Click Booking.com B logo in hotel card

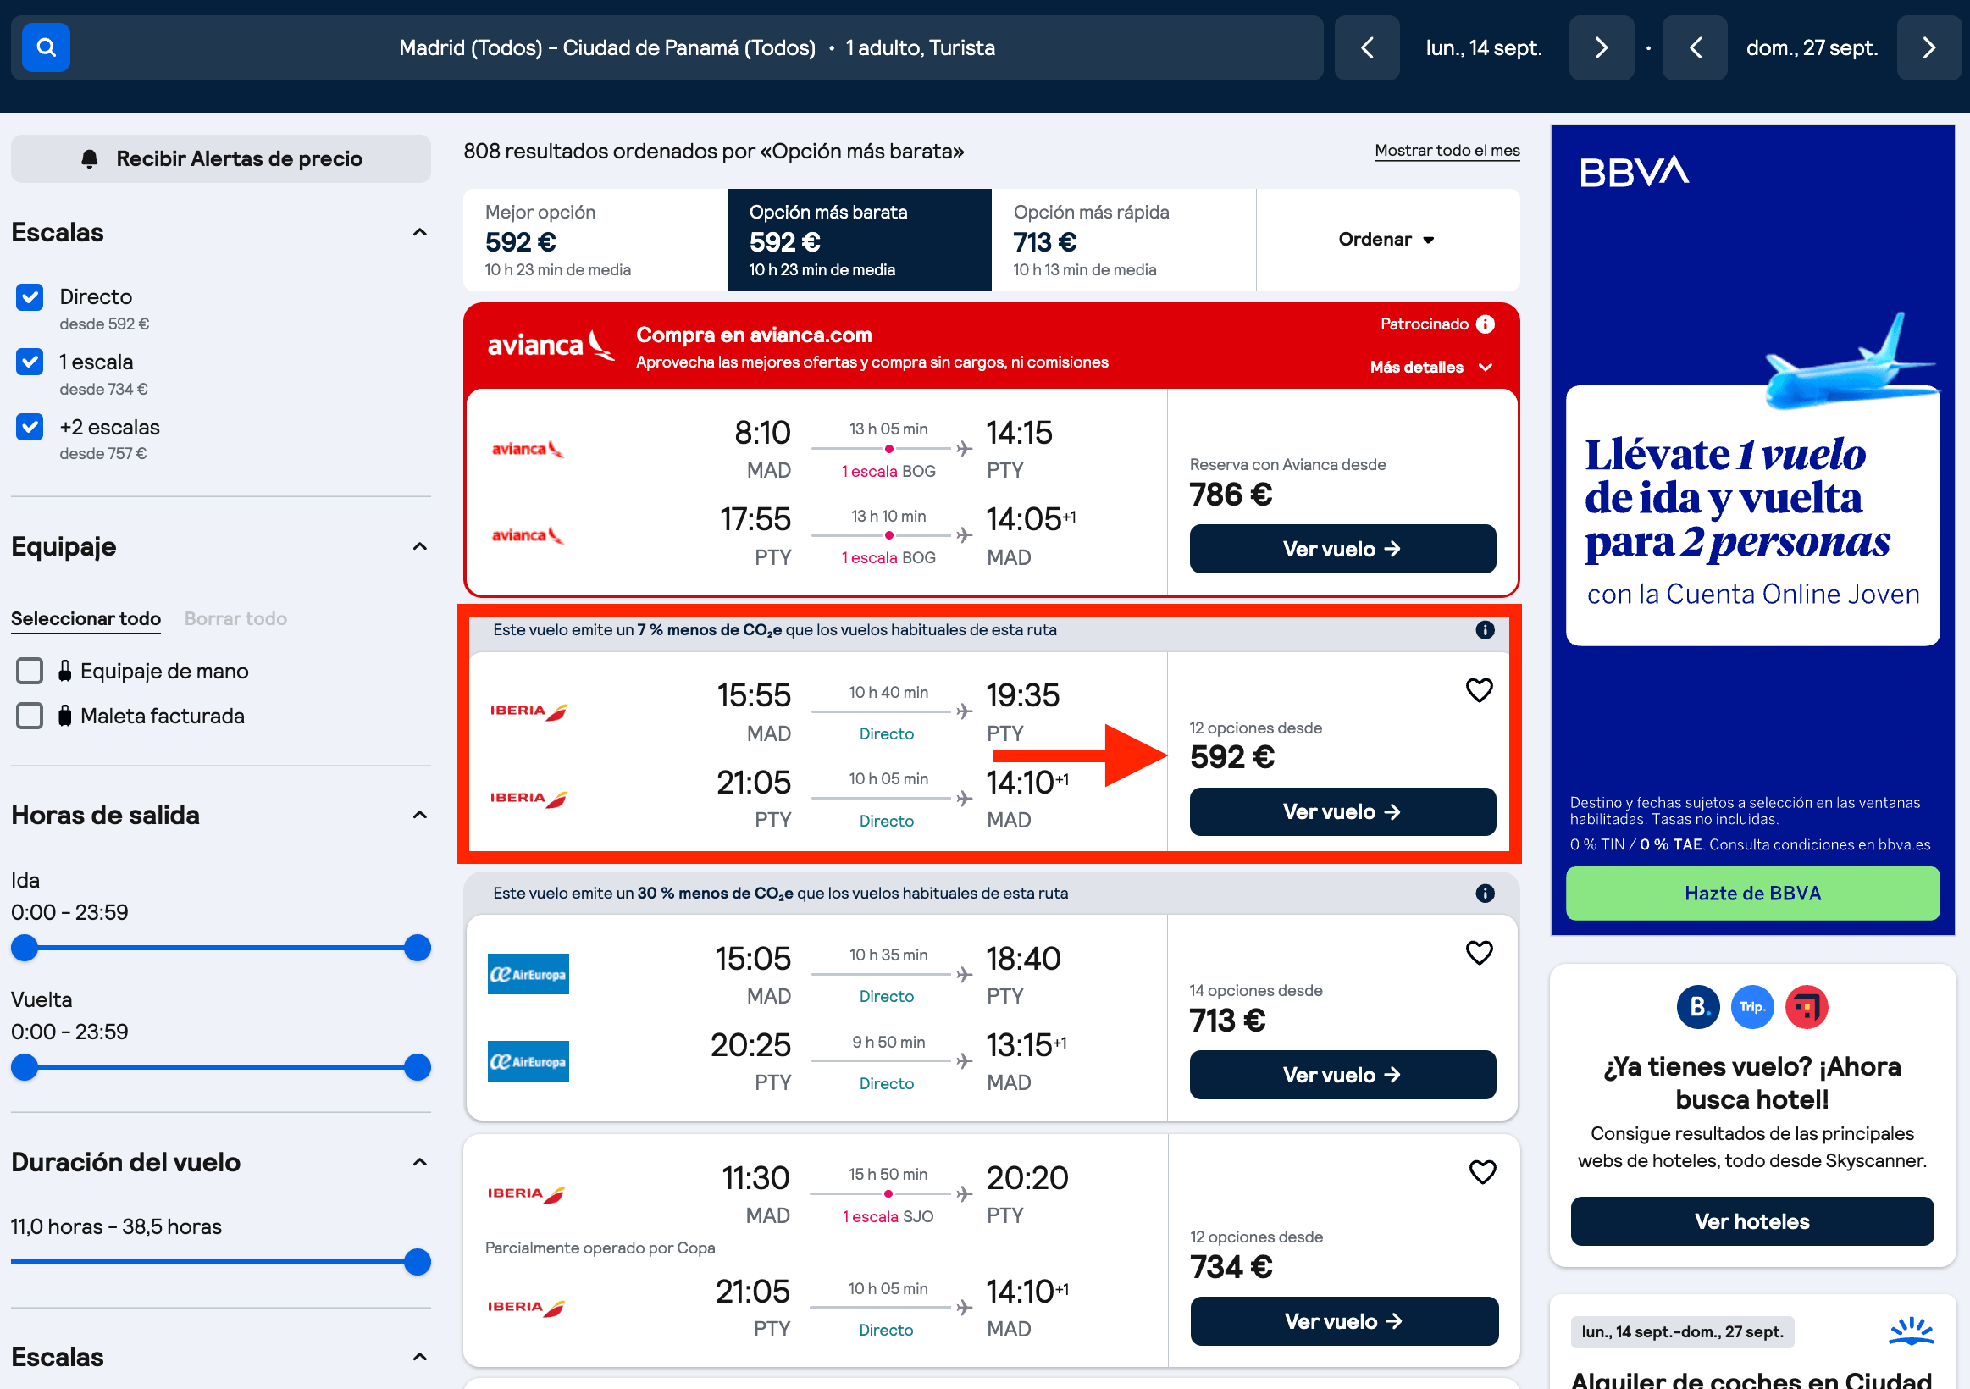(1698, 1006)
